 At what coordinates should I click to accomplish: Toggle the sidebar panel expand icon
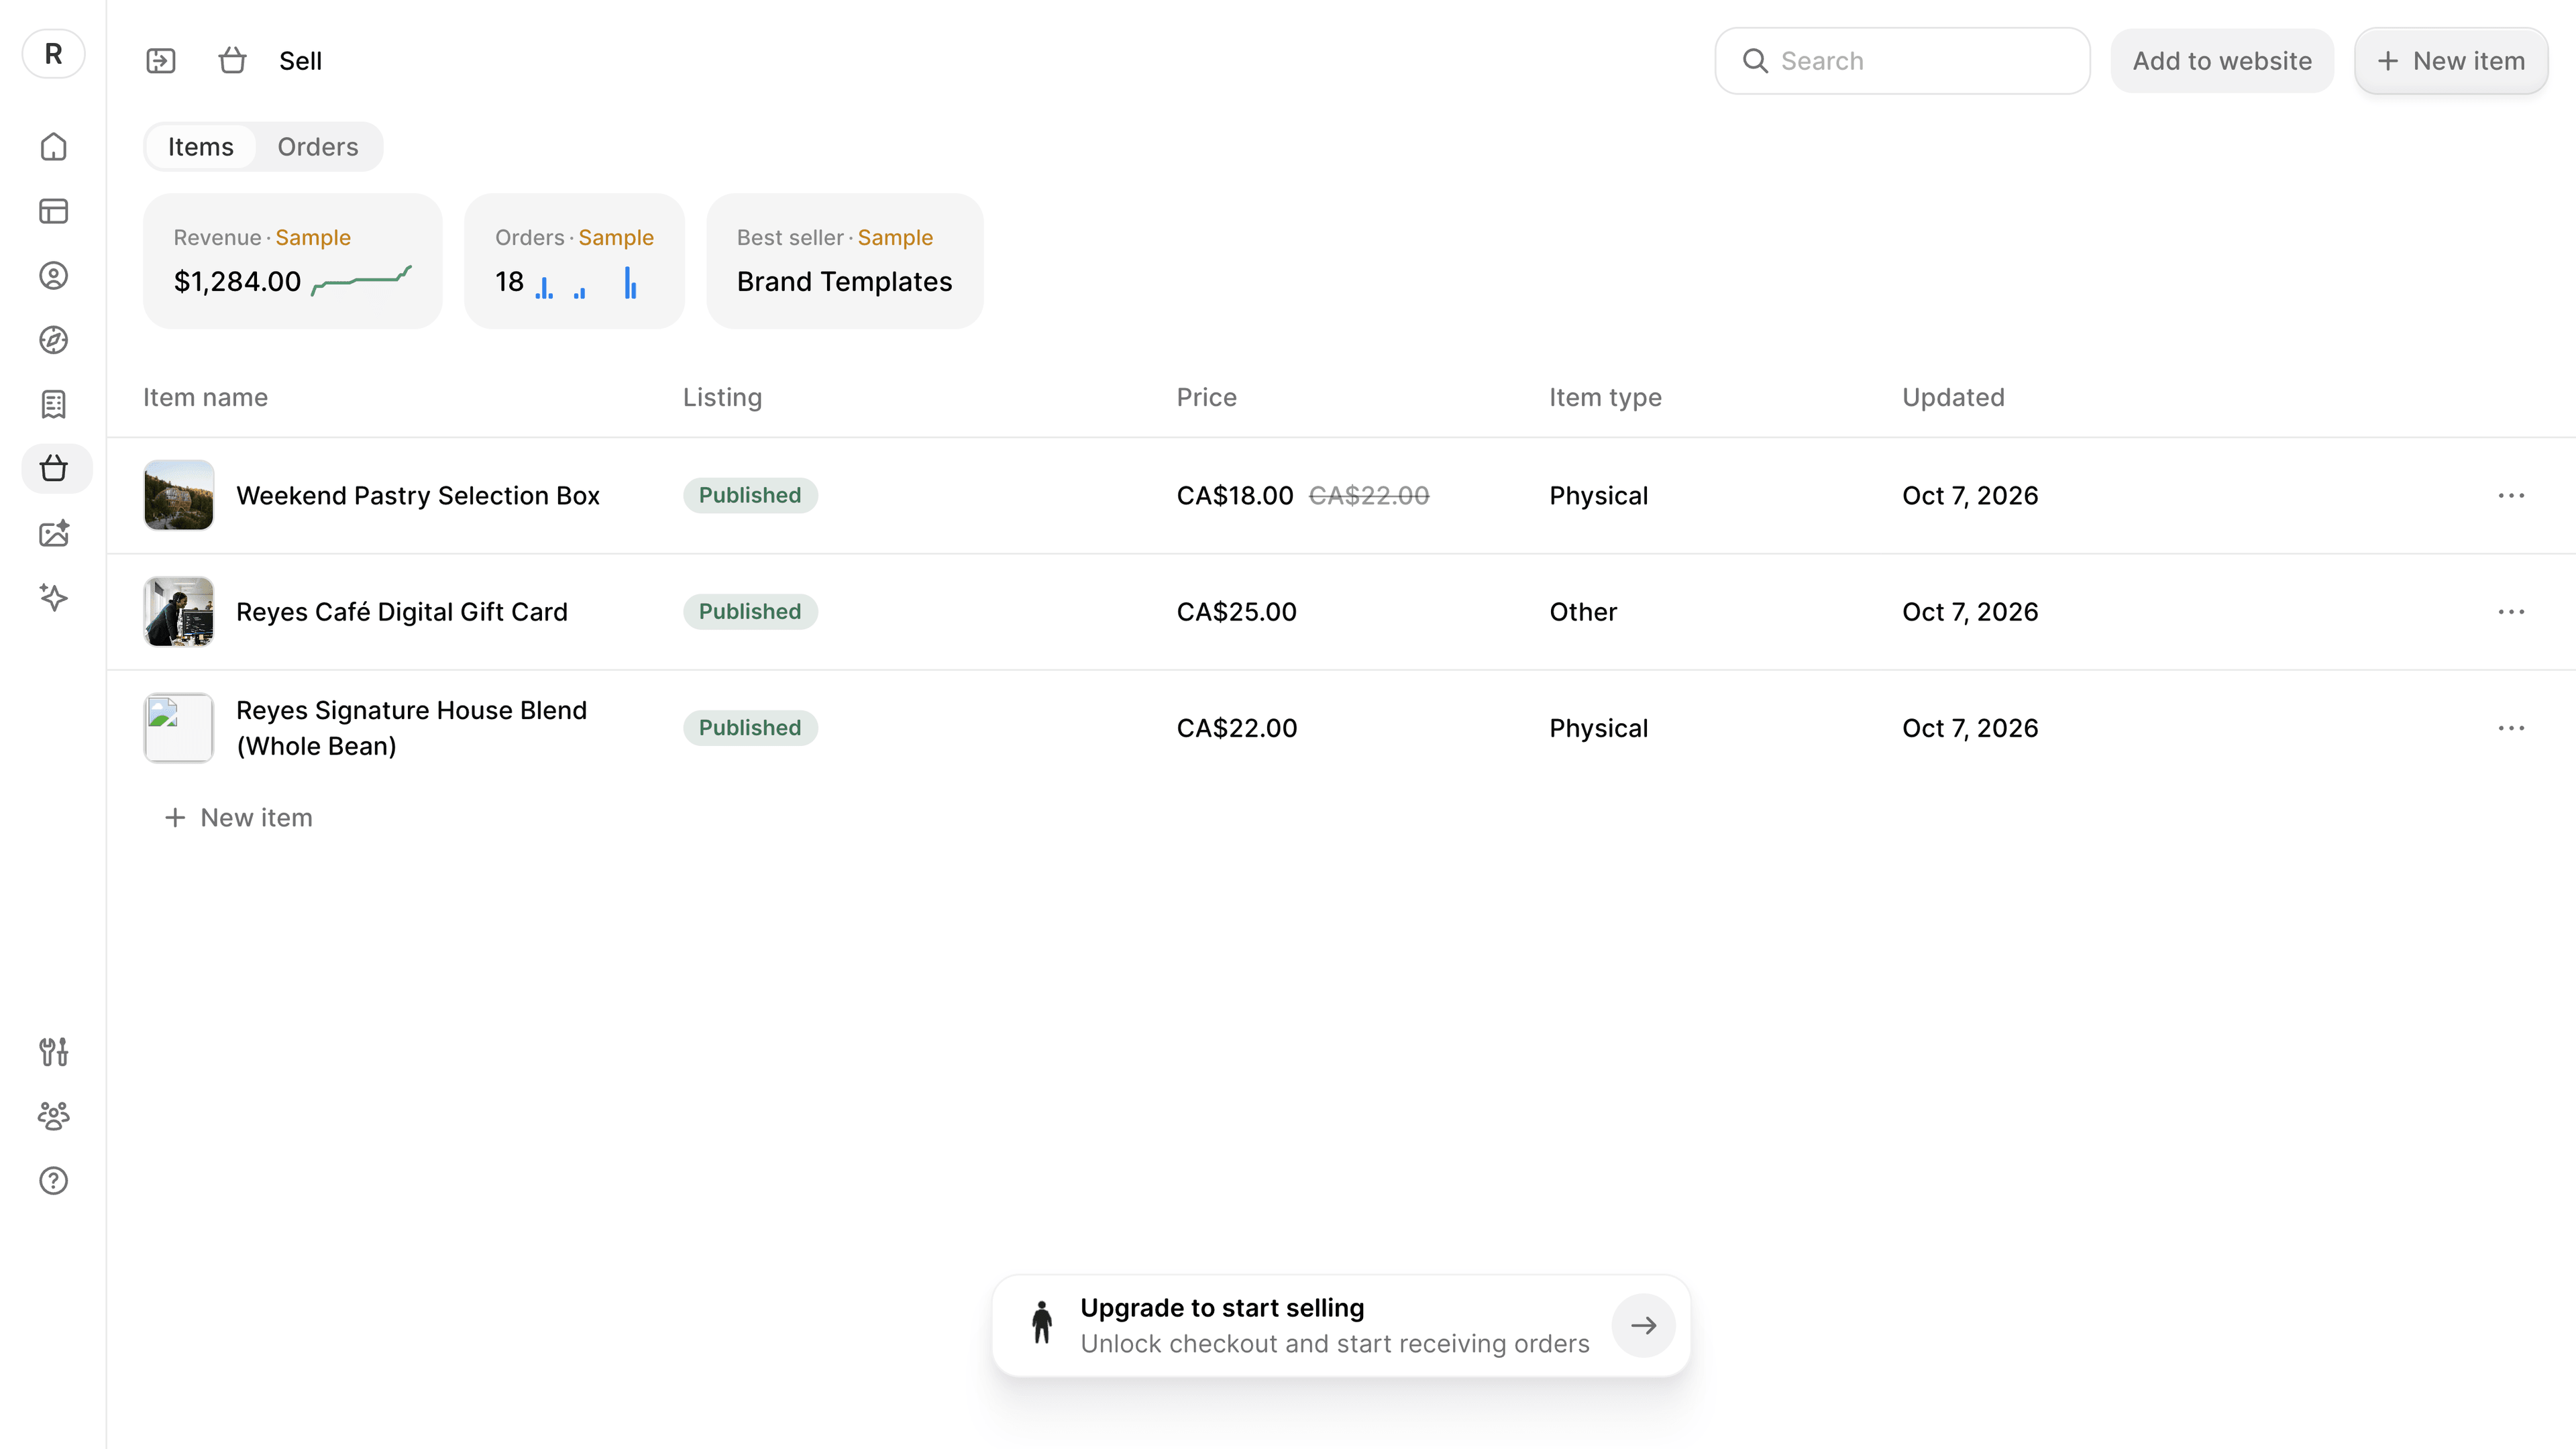click(x=160, y=61)
